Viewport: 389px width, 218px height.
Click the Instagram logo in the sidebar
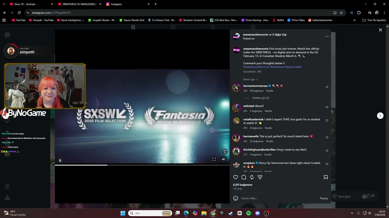(x=7, y=35)
